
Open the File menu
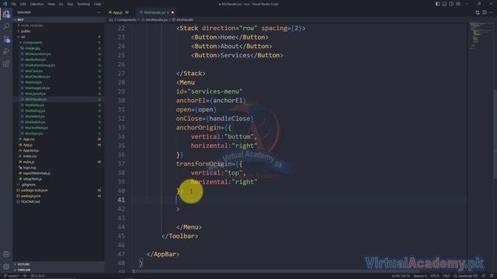click(14, 4)
